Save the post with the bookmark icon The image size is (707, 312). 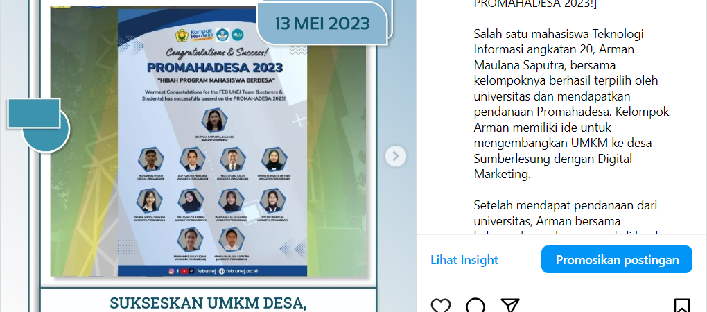click(681, 305)
